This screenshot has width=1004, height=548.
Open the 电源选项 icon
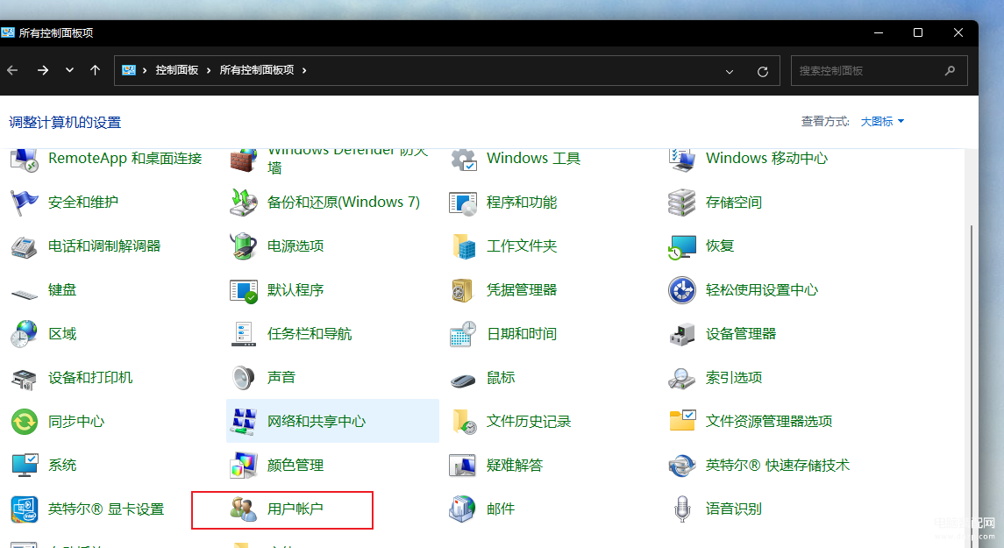[x=243, y=246]
